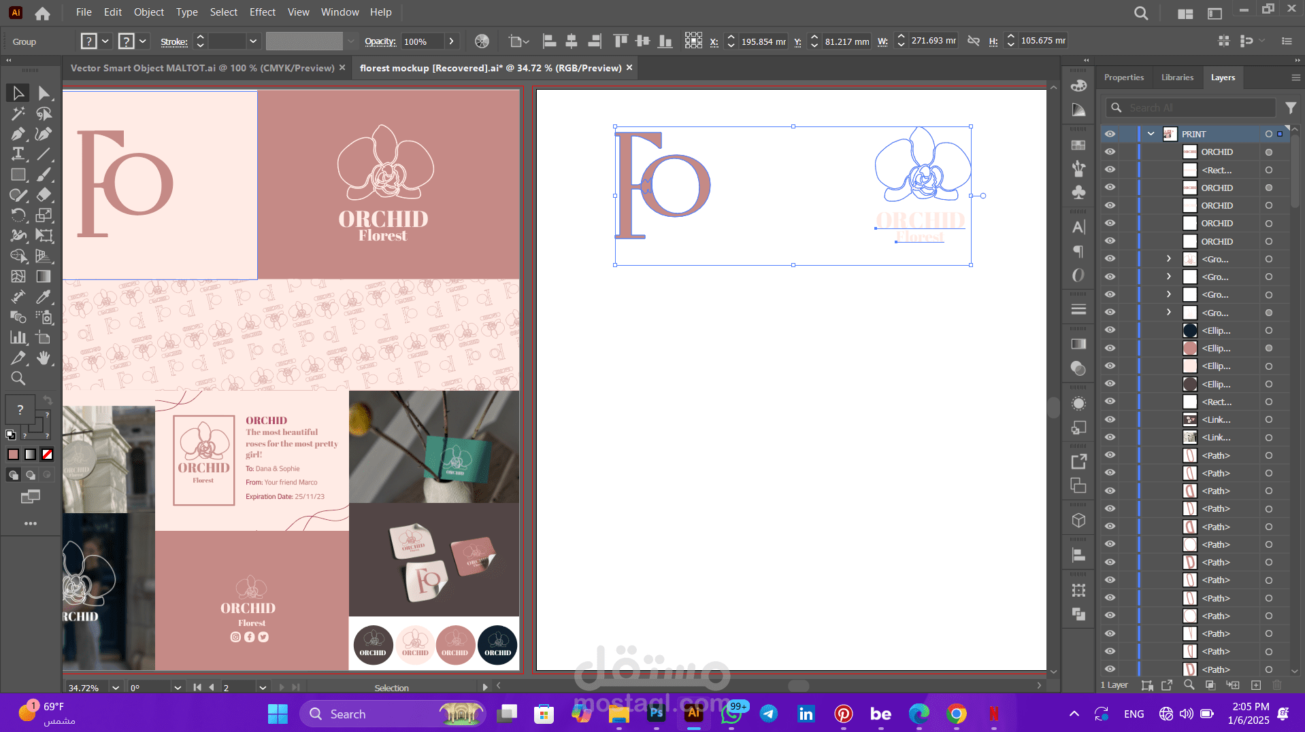Select the Rotate tool
Viewport: 1305px width, 732px height.
coord(18,215)
